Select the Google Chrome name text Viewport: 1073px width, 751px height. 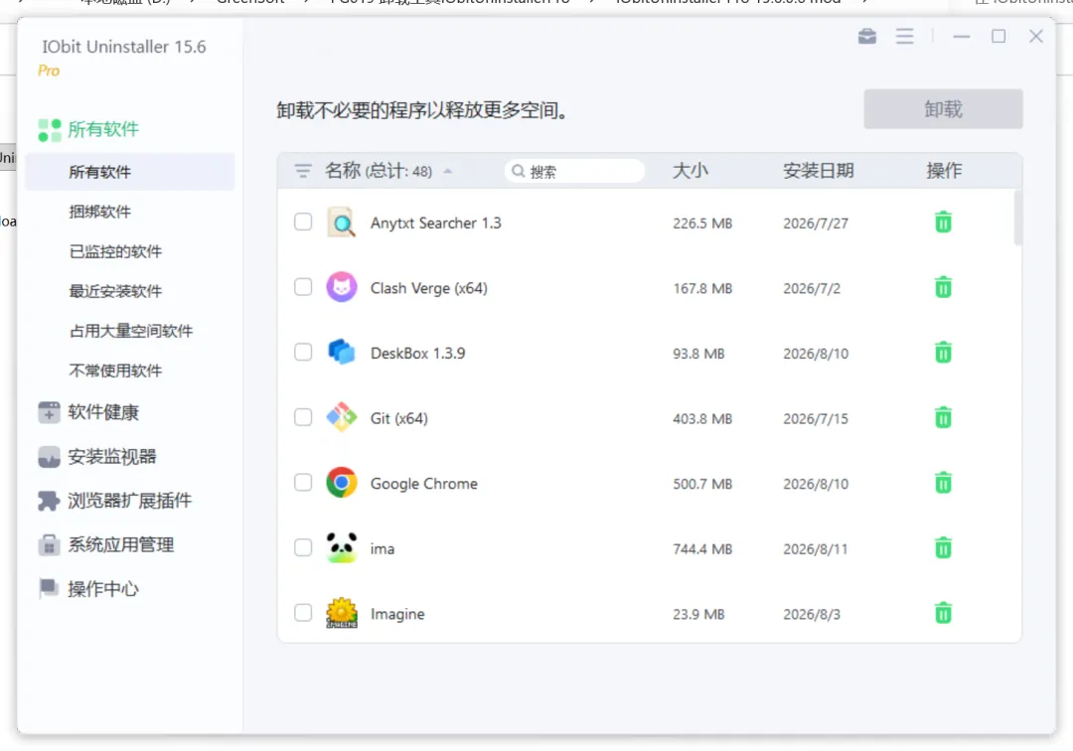coord(423,484)
